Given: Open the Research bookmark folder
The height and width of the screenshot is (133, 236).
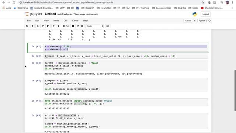Looking at the screenshot, I should coord(88,8).
